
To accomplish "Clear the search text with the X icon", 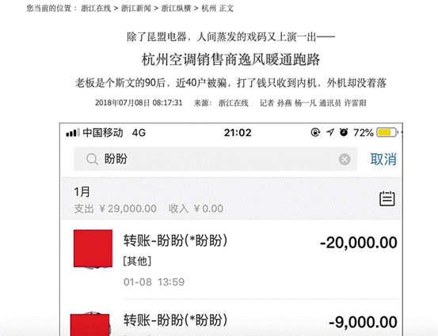I will 345,160.
